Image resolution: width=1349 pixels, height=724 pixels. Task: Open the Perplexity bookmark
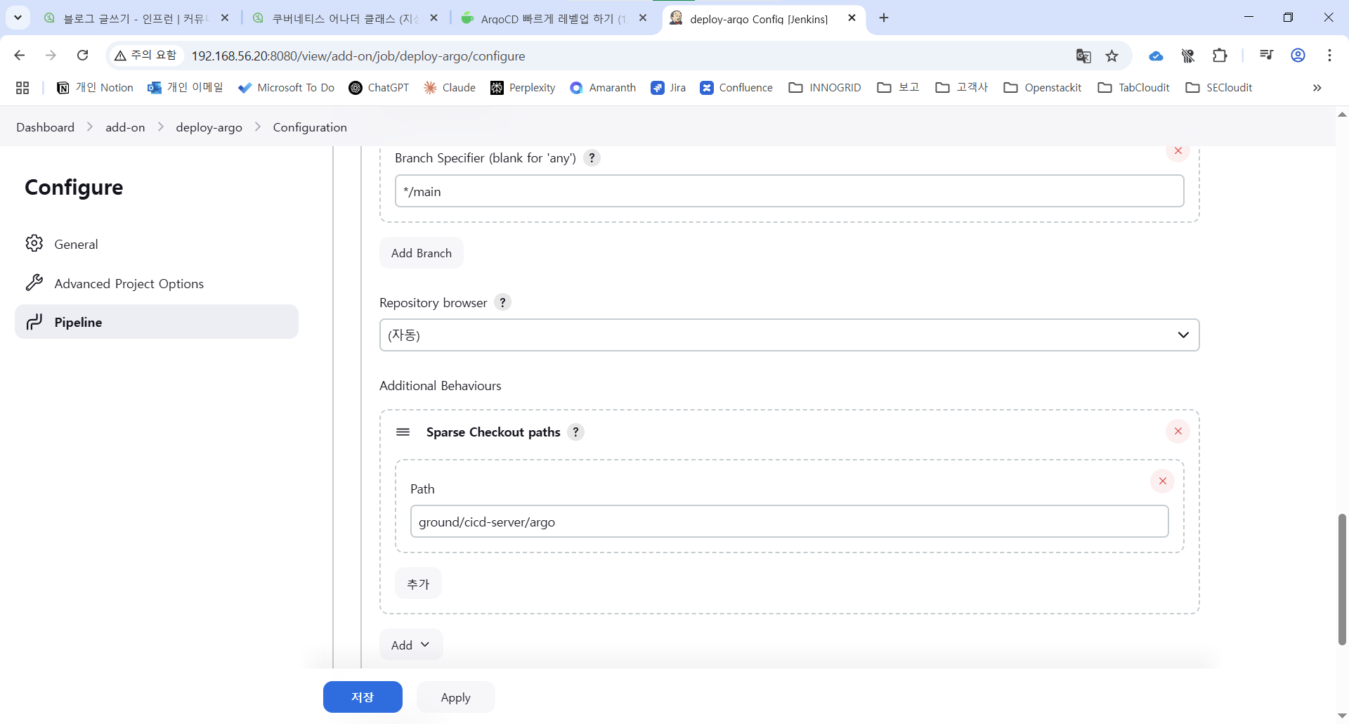click(x=523, y=88)
